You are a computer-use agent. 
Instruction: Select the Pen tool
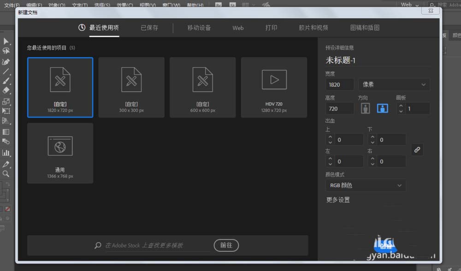(x=6, y=62)
